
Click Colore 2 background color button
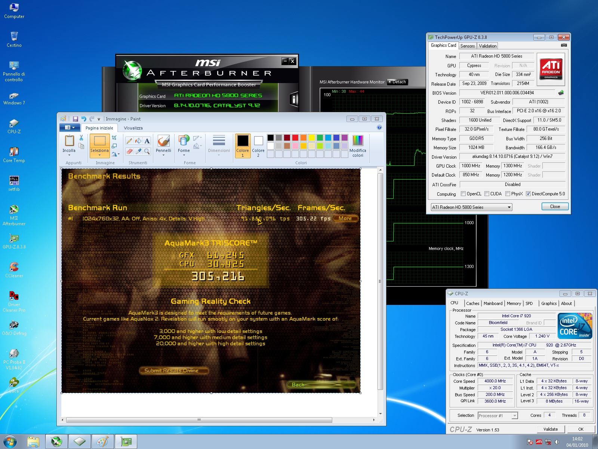pyautogui.click(x=258, y=146)
